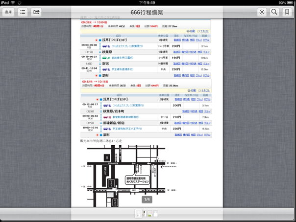This screenshot has width=296, height=222.
Task: Tap つくばエクスプレス line at 09:03-09:08
Action: coord(127,46)
